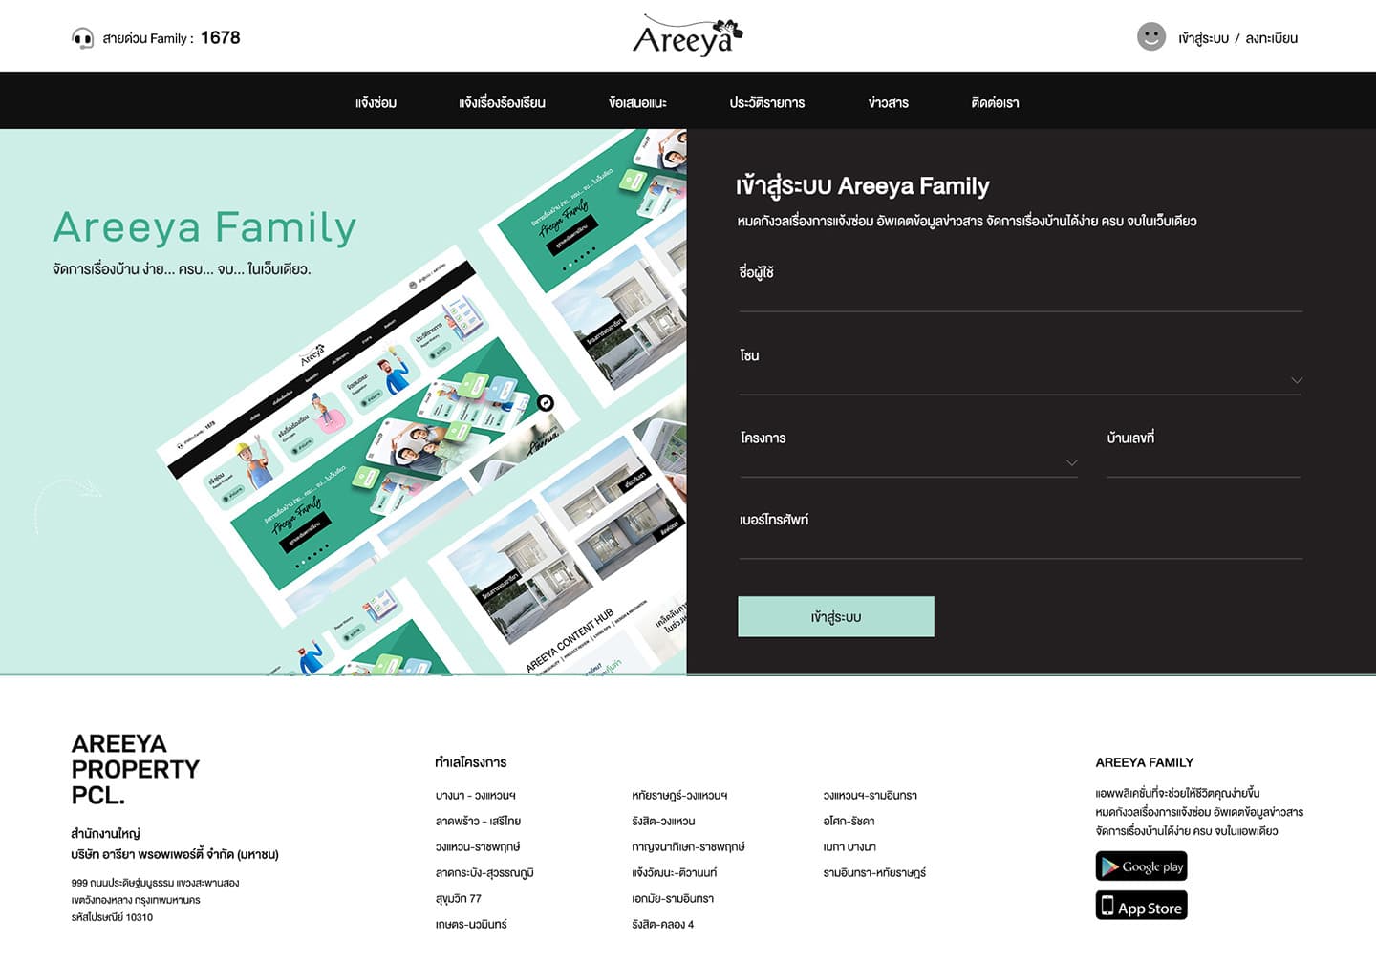This screenshot has height=962, width=1376.
Task: Expand the โซน dropdown arrow
Action: click(1297, 380)
